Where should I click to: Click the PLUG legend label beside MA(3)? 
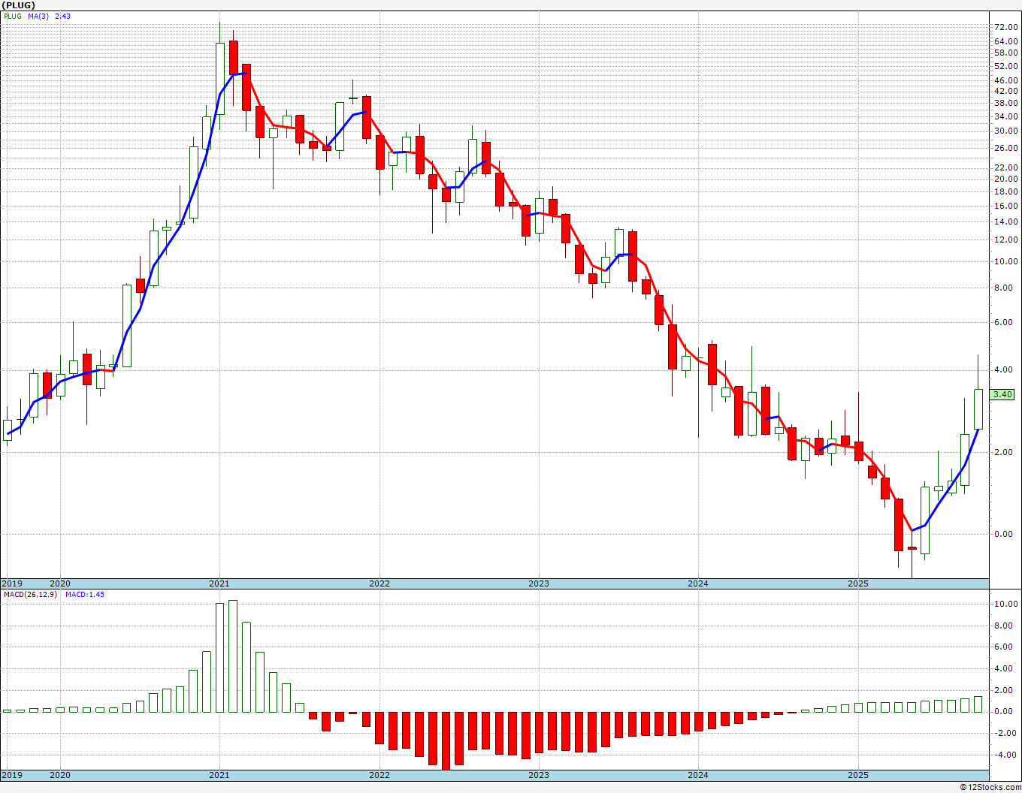(13, 16)
